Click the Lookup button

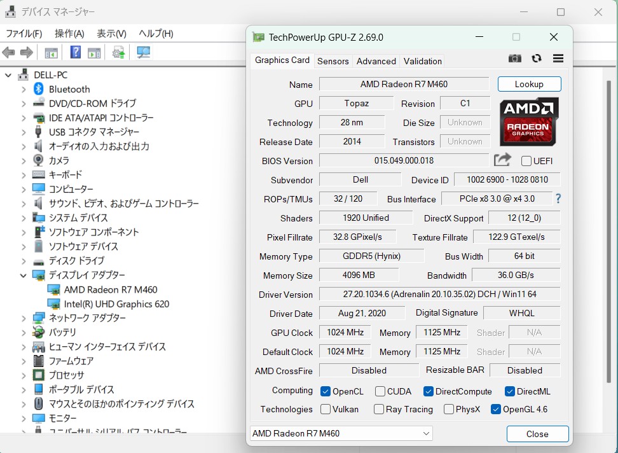(x=529, y=84)
